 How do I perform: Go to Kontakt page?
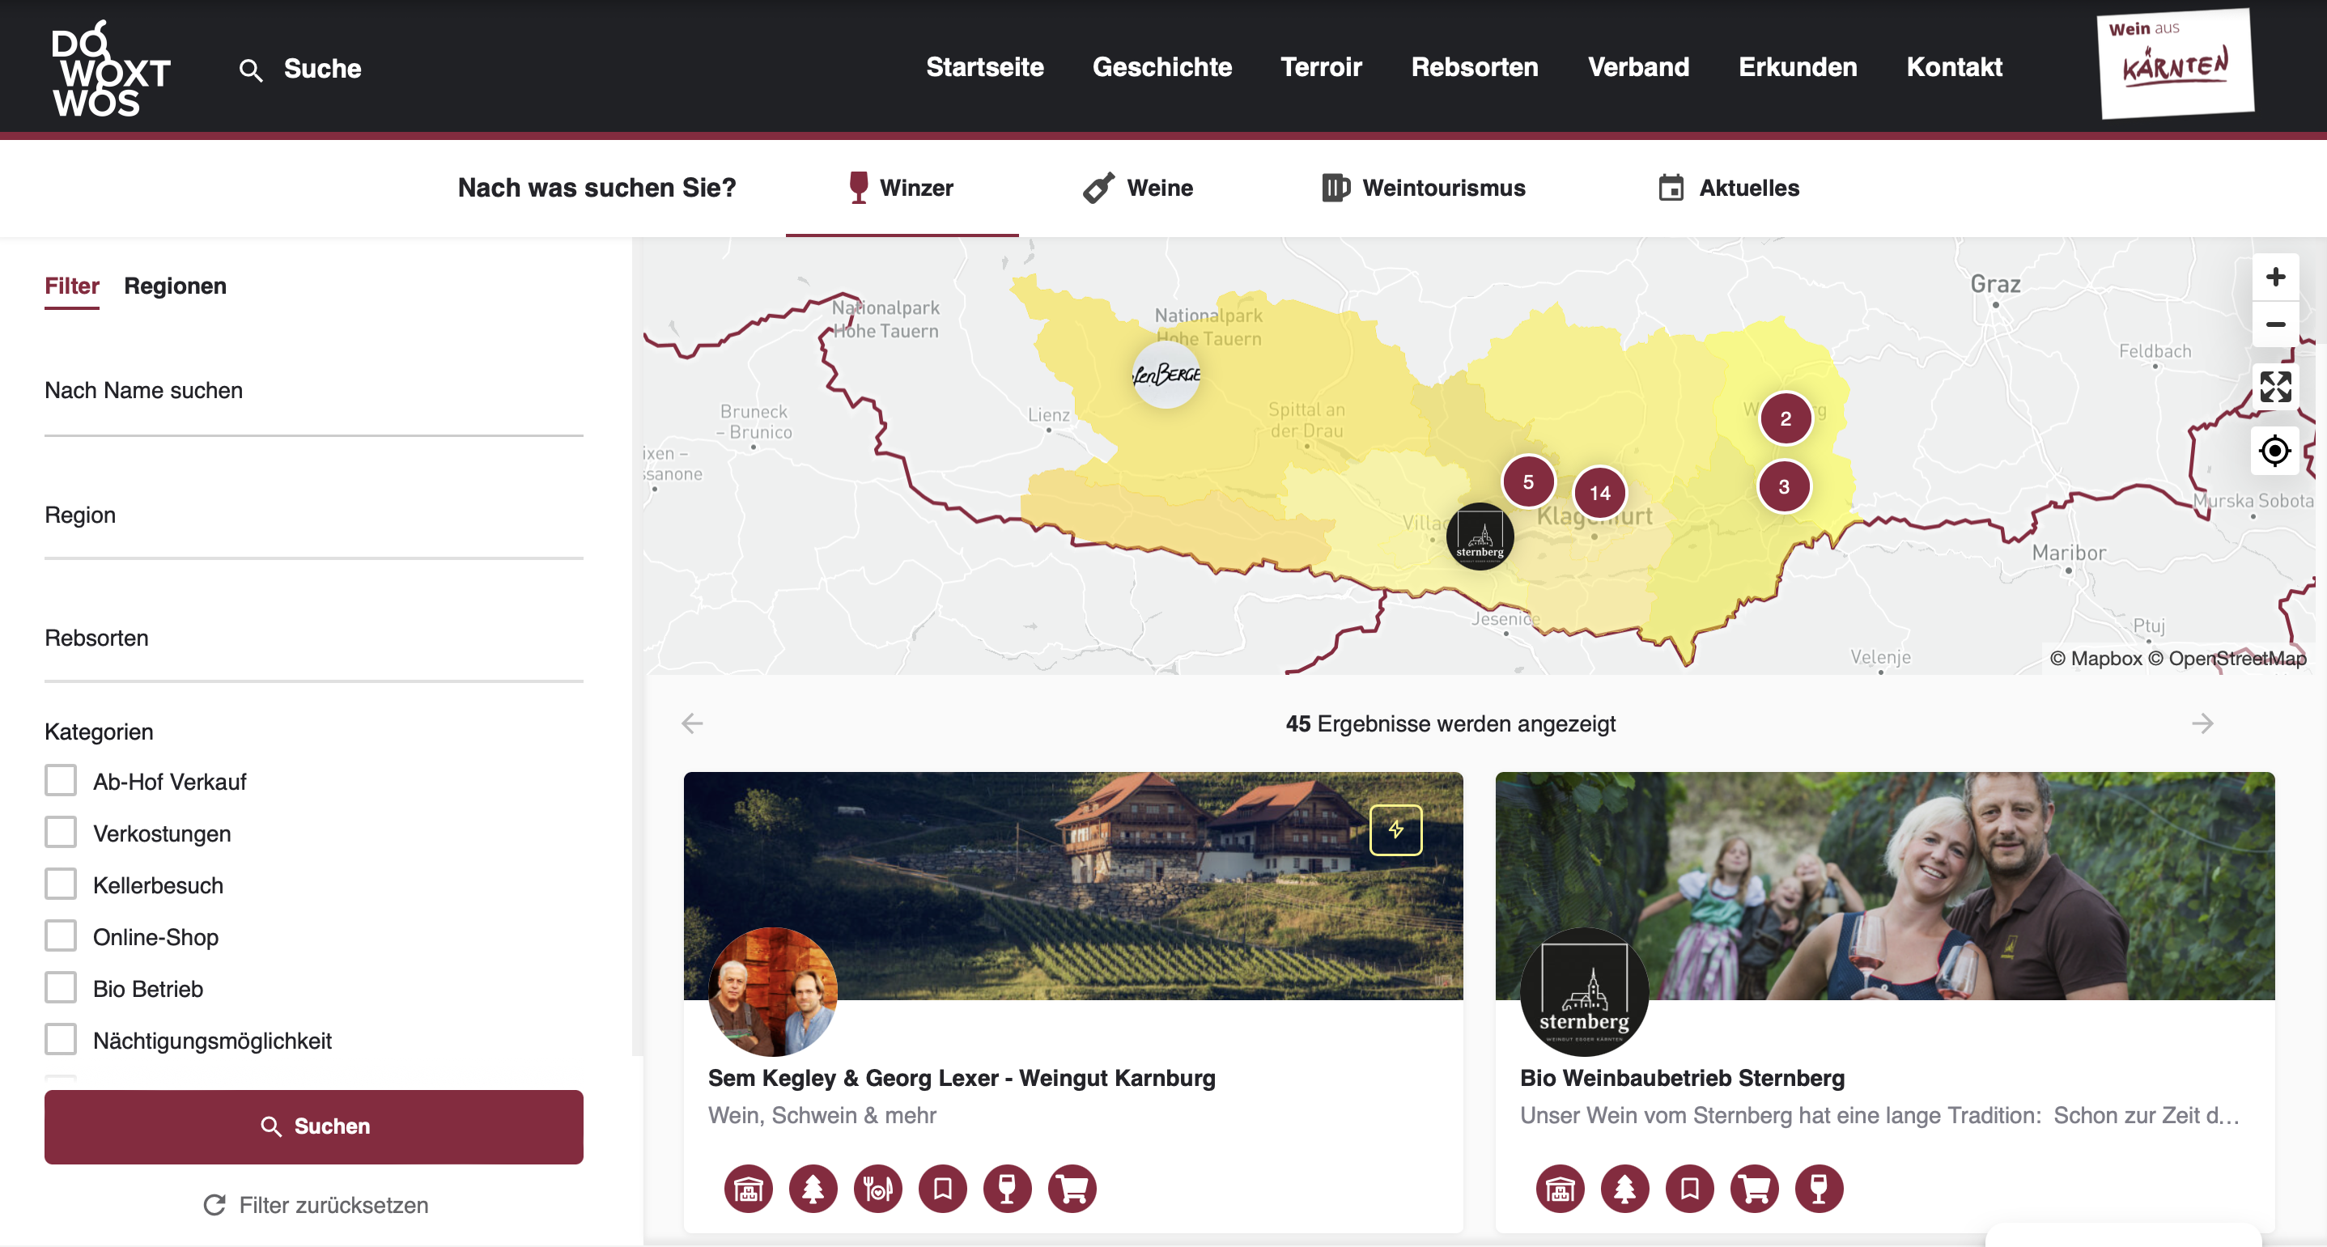point(1954,67)
